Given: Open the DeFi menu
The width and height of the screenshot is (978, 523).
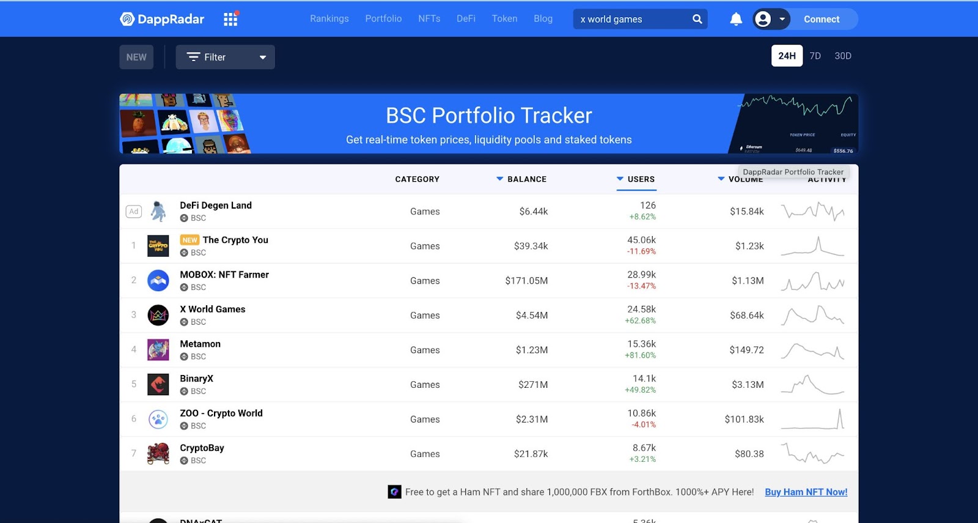Looking at the screenshot, I should [466, 18].
